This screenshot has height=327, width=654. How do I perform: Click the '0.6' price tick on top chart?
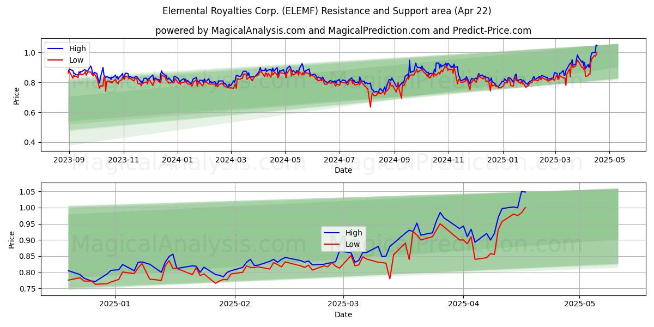click(x=30, y=113)
